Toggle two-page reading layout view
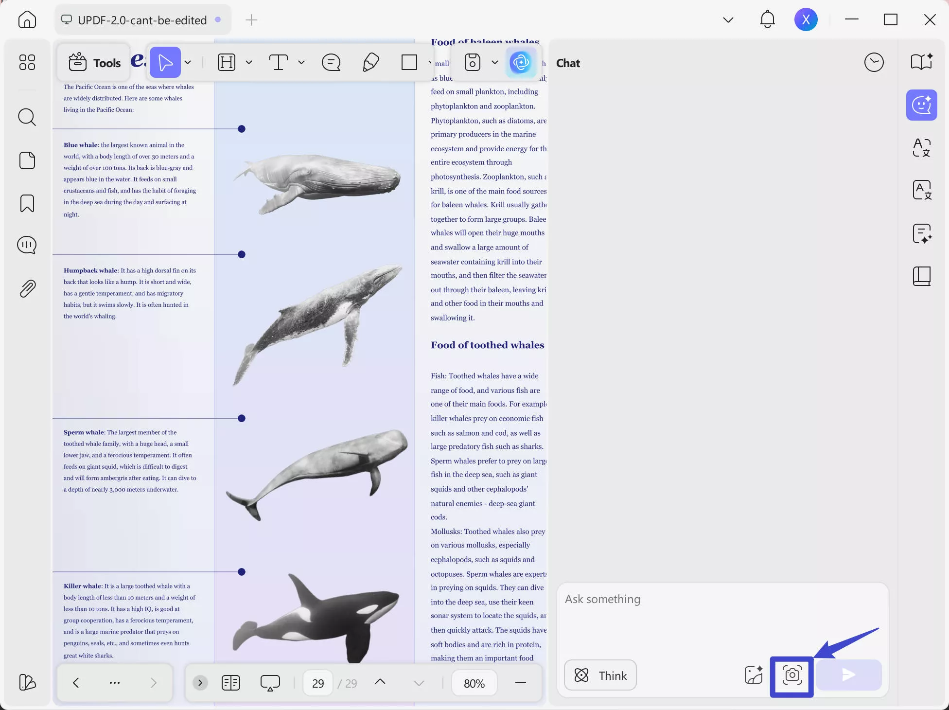949x710 pixels. [x=231, y=683]
